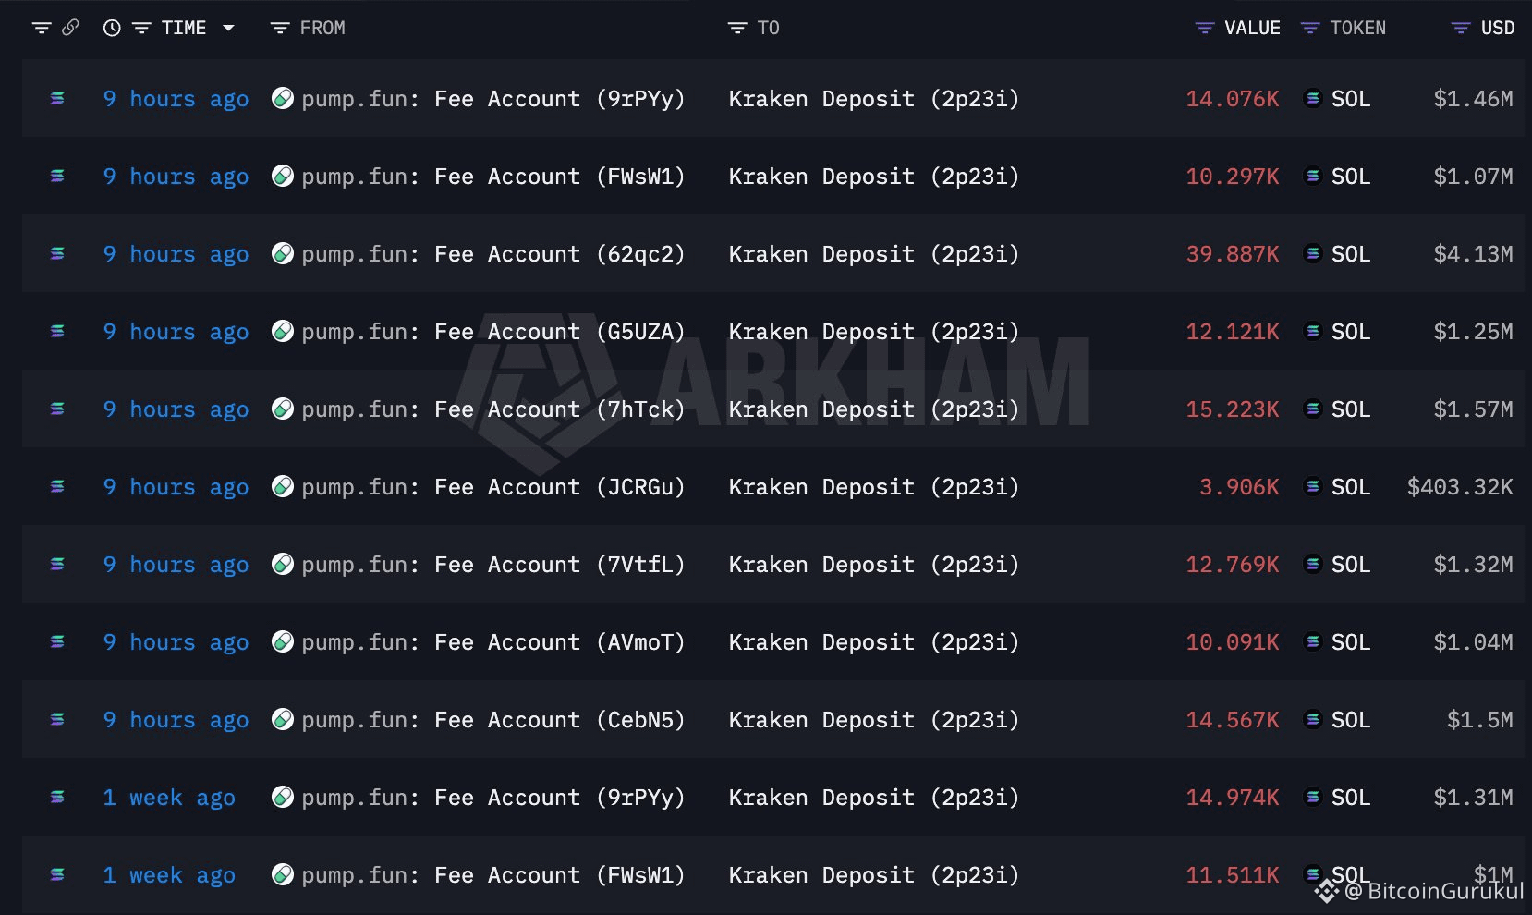Open the leftmost filter icon in the header

tap(42, 28)
